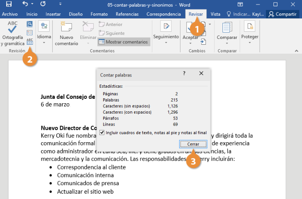Add a Nuevo comentario
The height and width of the screenshot is (199, 302).
tap(67, 34)
